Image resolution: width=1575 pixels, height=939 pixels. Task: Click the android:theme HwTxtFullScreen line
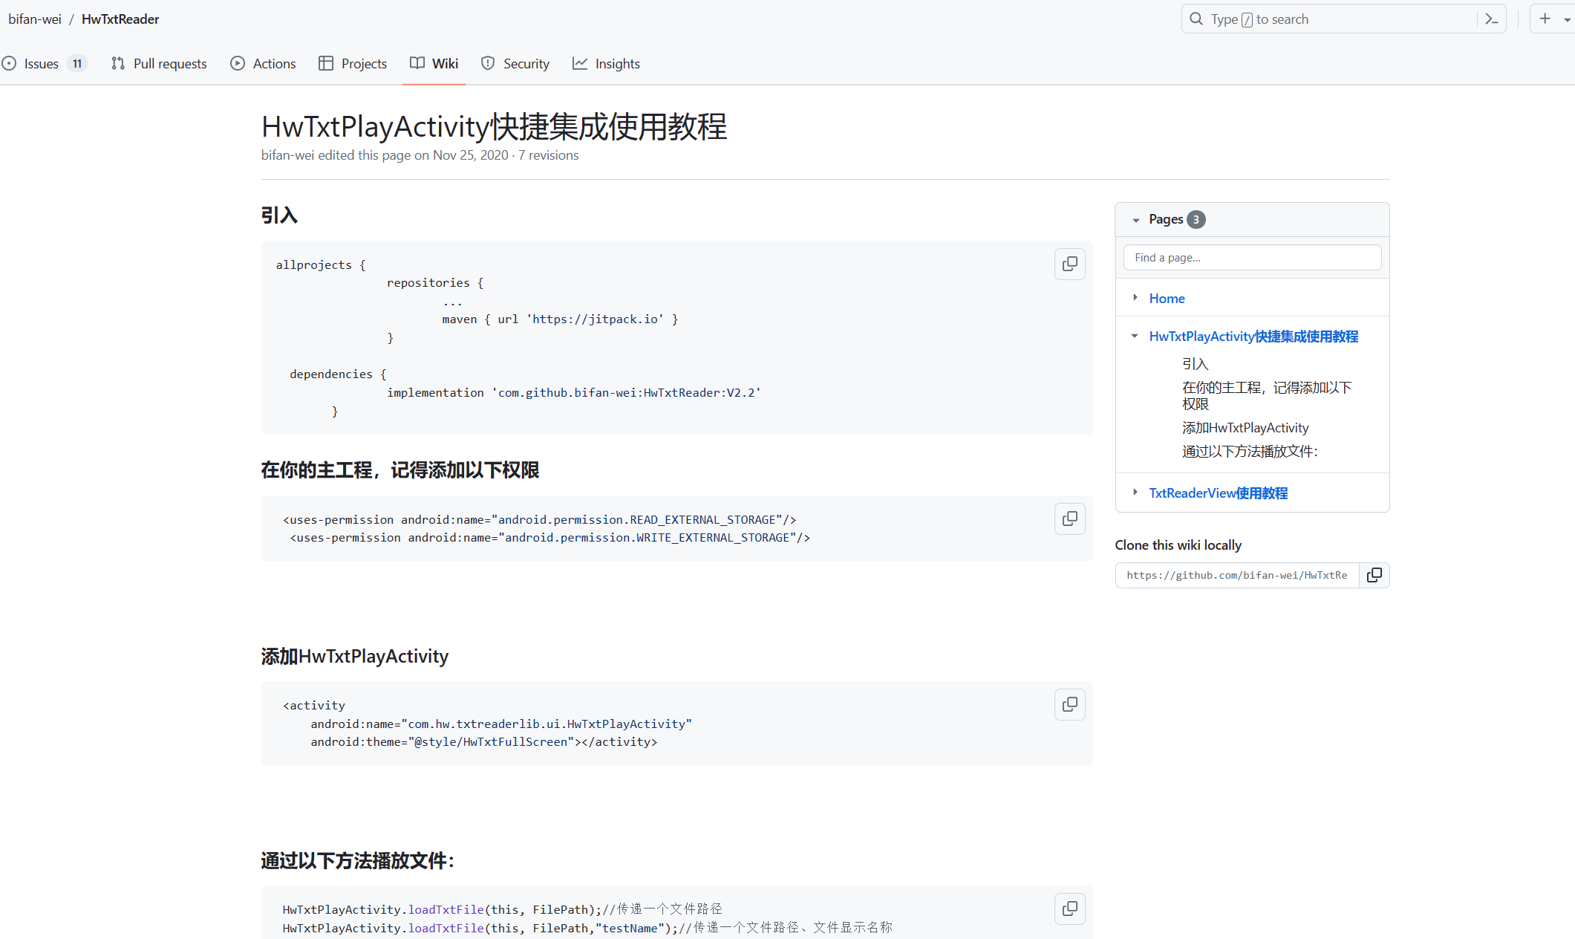[x=483, y=742]
